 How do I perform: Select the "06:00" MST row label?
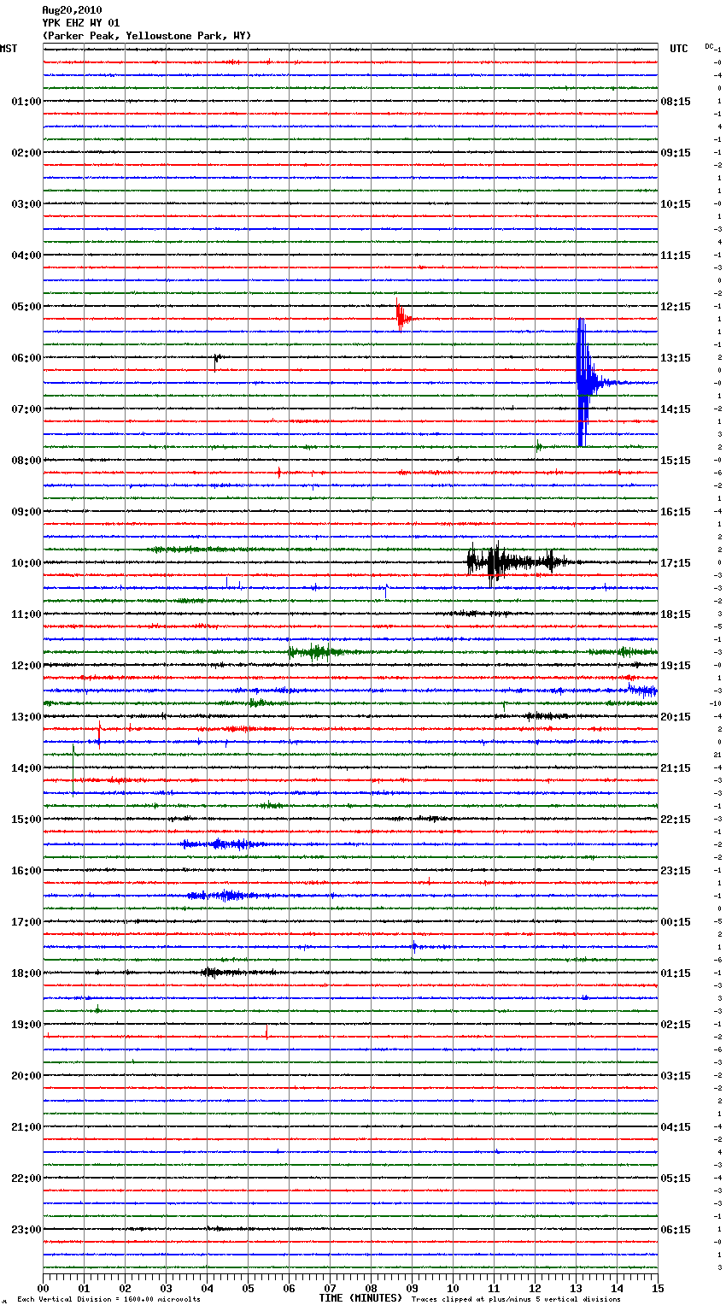26,358
